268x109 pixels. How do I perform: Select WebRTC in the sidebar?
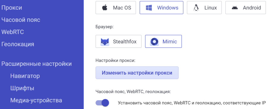point(12,32)
